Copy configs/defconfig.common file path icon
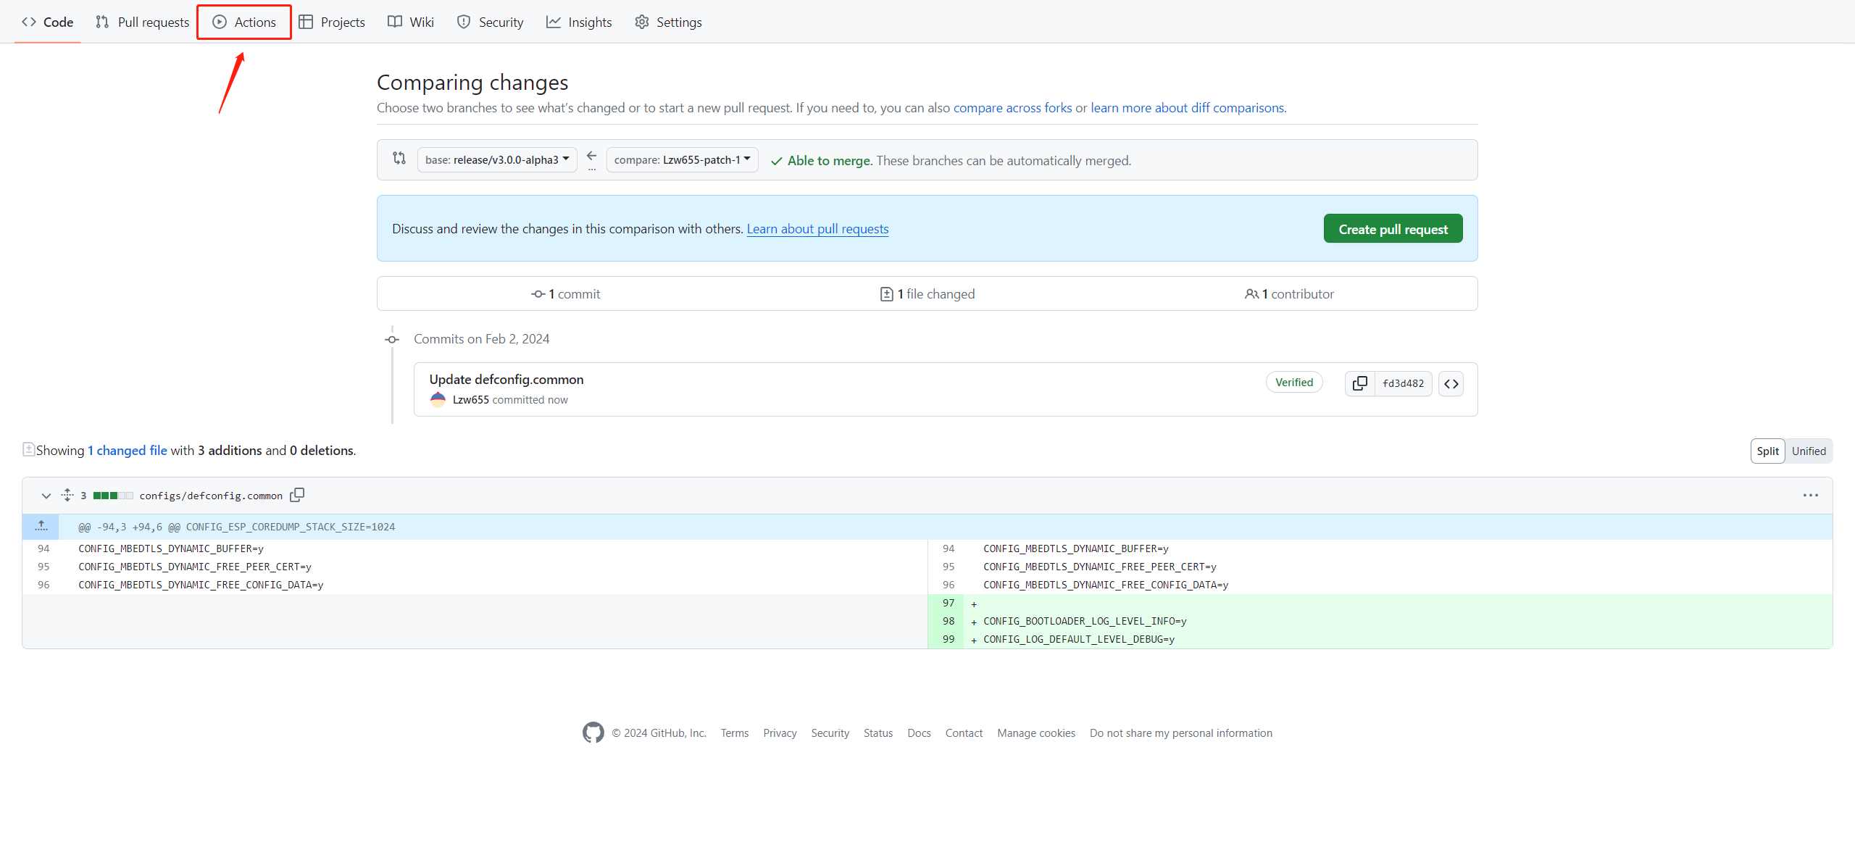This screenshot has height=847, width=1855. tap(297, 496)
